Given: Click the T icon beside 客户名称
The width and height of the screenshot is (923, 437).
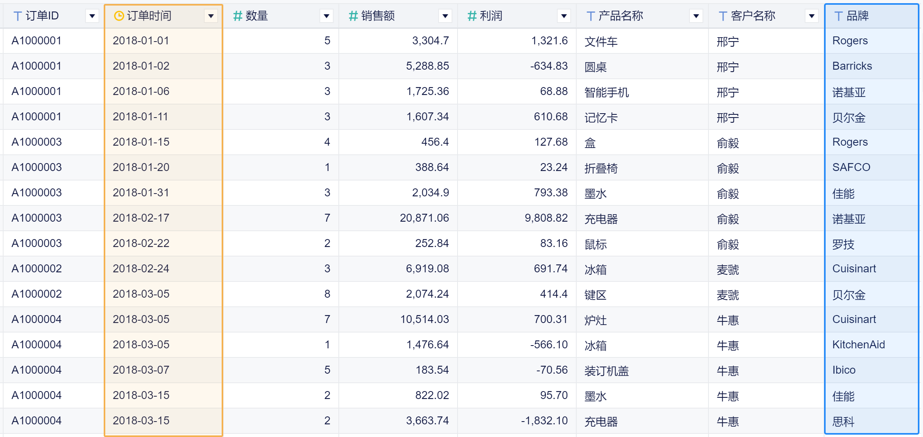Looking at the screenshot, I should pos(723,16).
